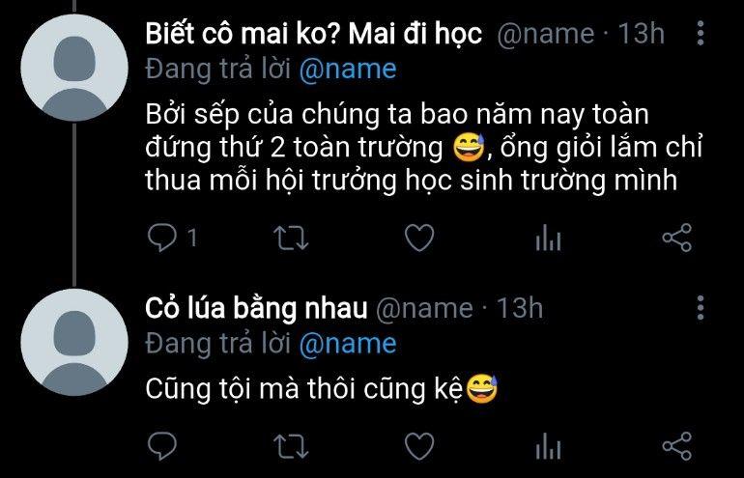Image resolution: width=744 pixels, height=478 pixels.
Task: View analytics of the second tweet
Action: coord(548,446)
